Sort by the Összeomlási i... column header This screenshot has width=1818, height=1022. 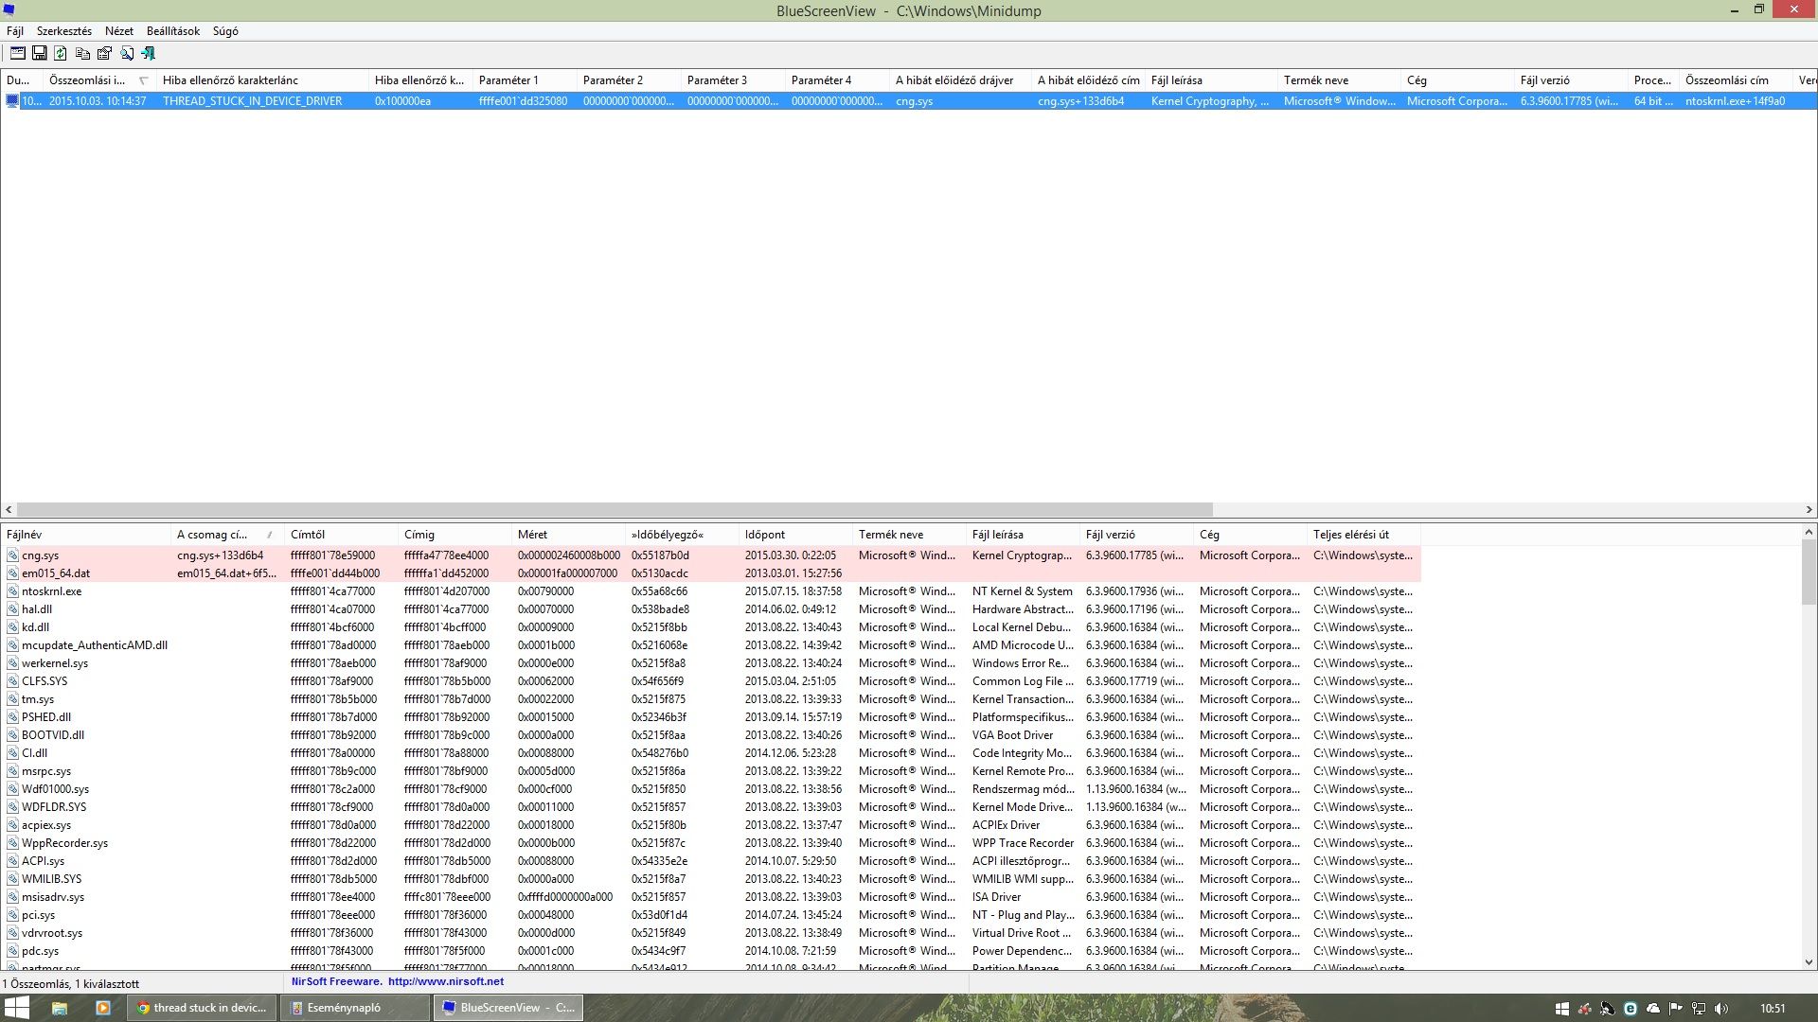98,80
